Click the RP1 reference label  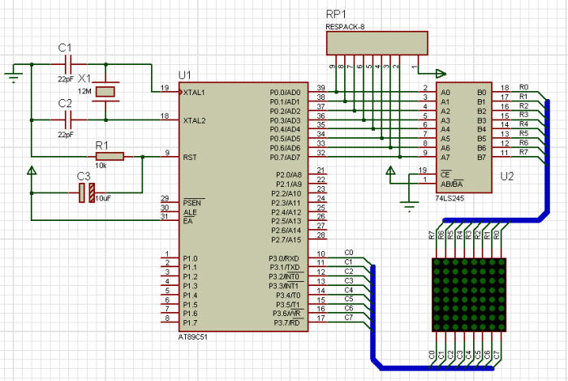336,14
